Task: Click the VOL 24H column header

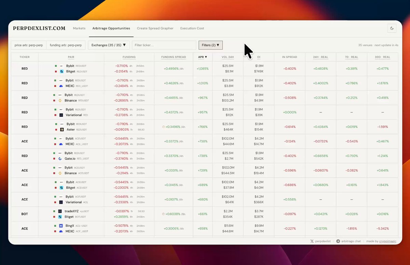Action: pyautogui.click(x=228, y=57)
